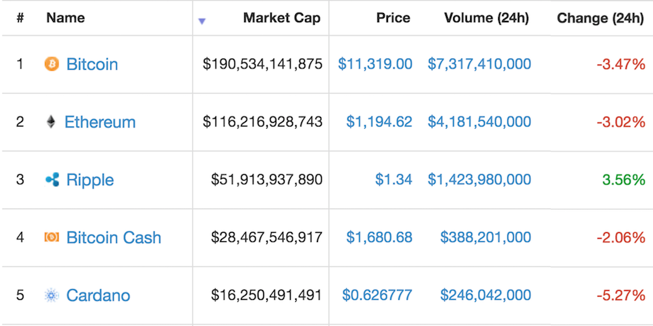Click the Bitcoin Cash logo icon
Viewport: 653px width, 326px height.
[52, 237]
